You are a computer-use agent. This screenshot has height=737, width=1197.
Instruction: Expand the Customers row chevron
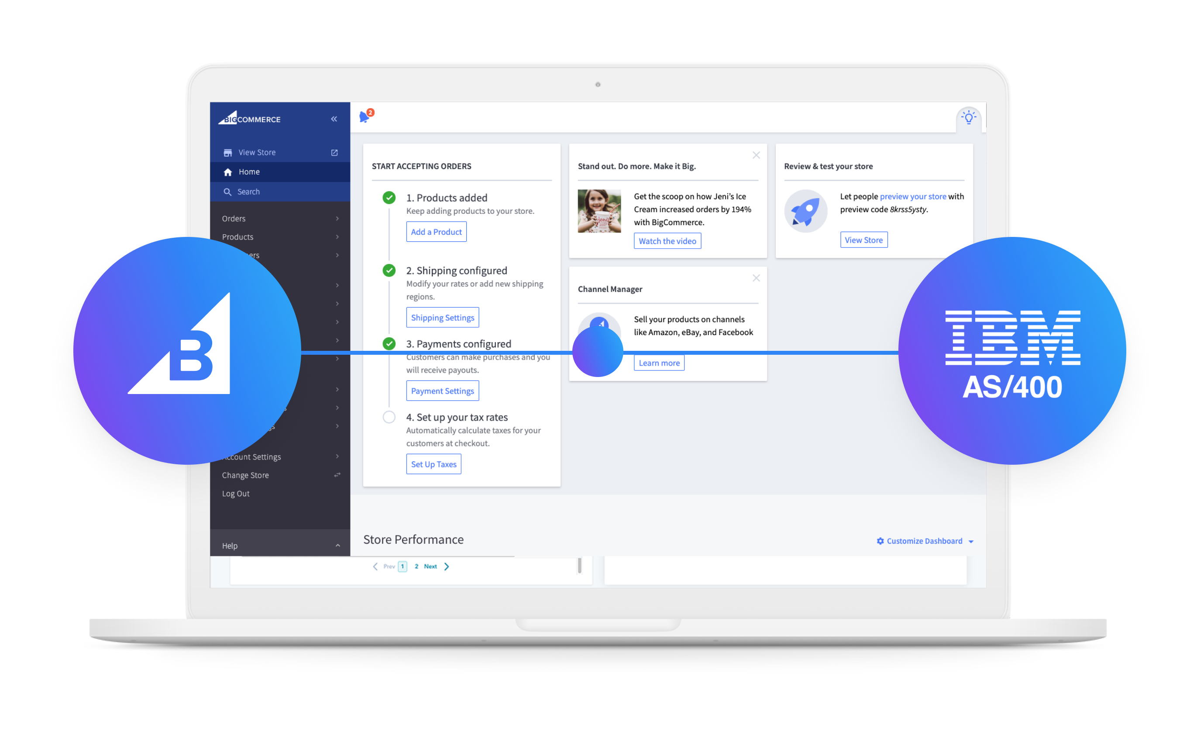pyautogui.click(x=337, y=255)
